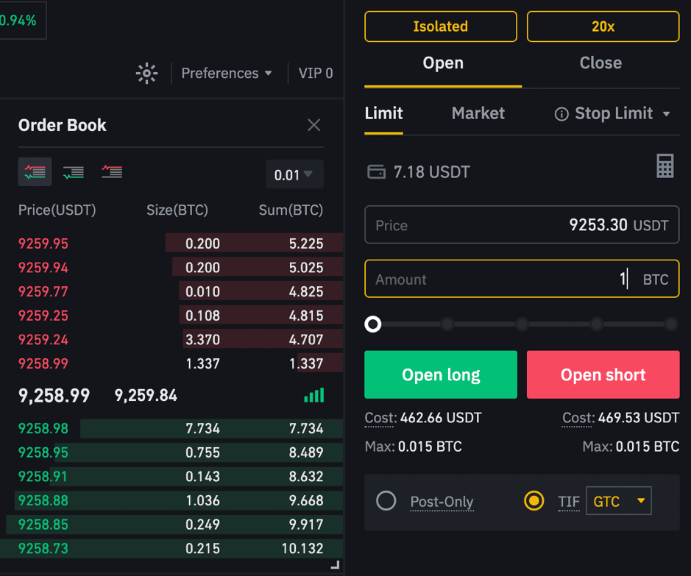Image resolution: width=691 pixels, height=576 pixels.
Task: Click the Open short button
Action: click(603, 374)
